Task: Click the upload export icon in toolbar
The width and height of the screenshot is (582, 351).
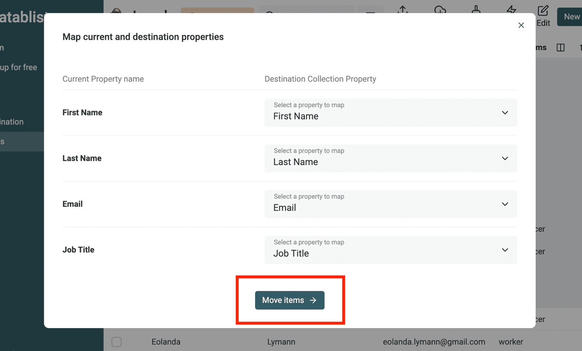Action: [402, 10]
